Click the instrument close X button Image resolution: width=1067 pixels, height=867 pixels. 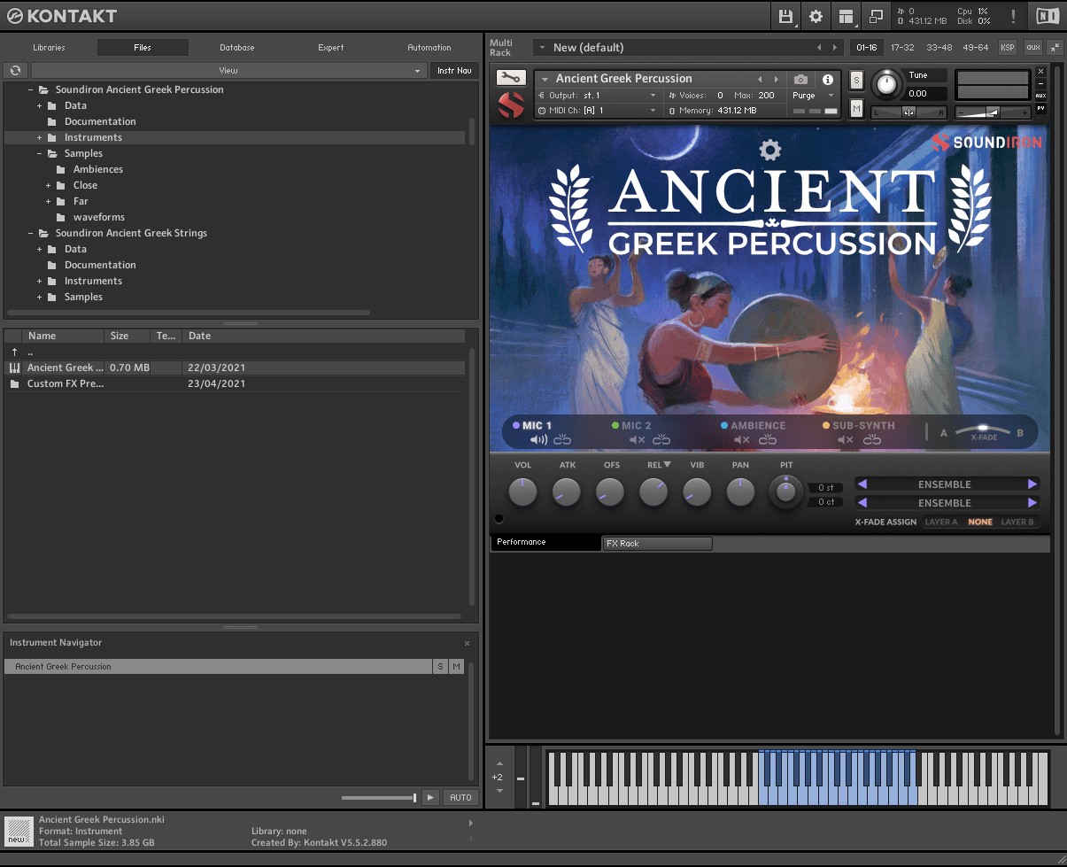tap(1040, 71)
